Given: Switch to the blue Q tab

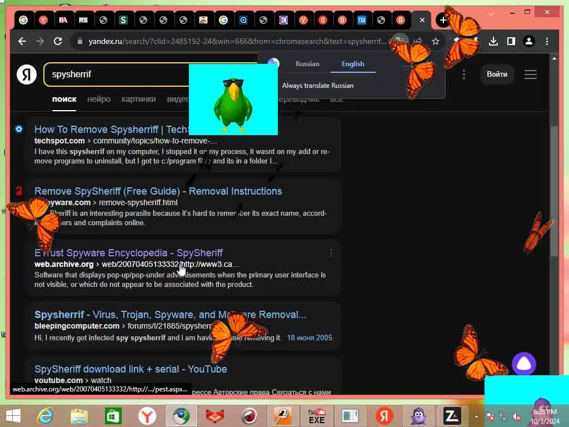Looking at the screenshot, I should 243,21.
